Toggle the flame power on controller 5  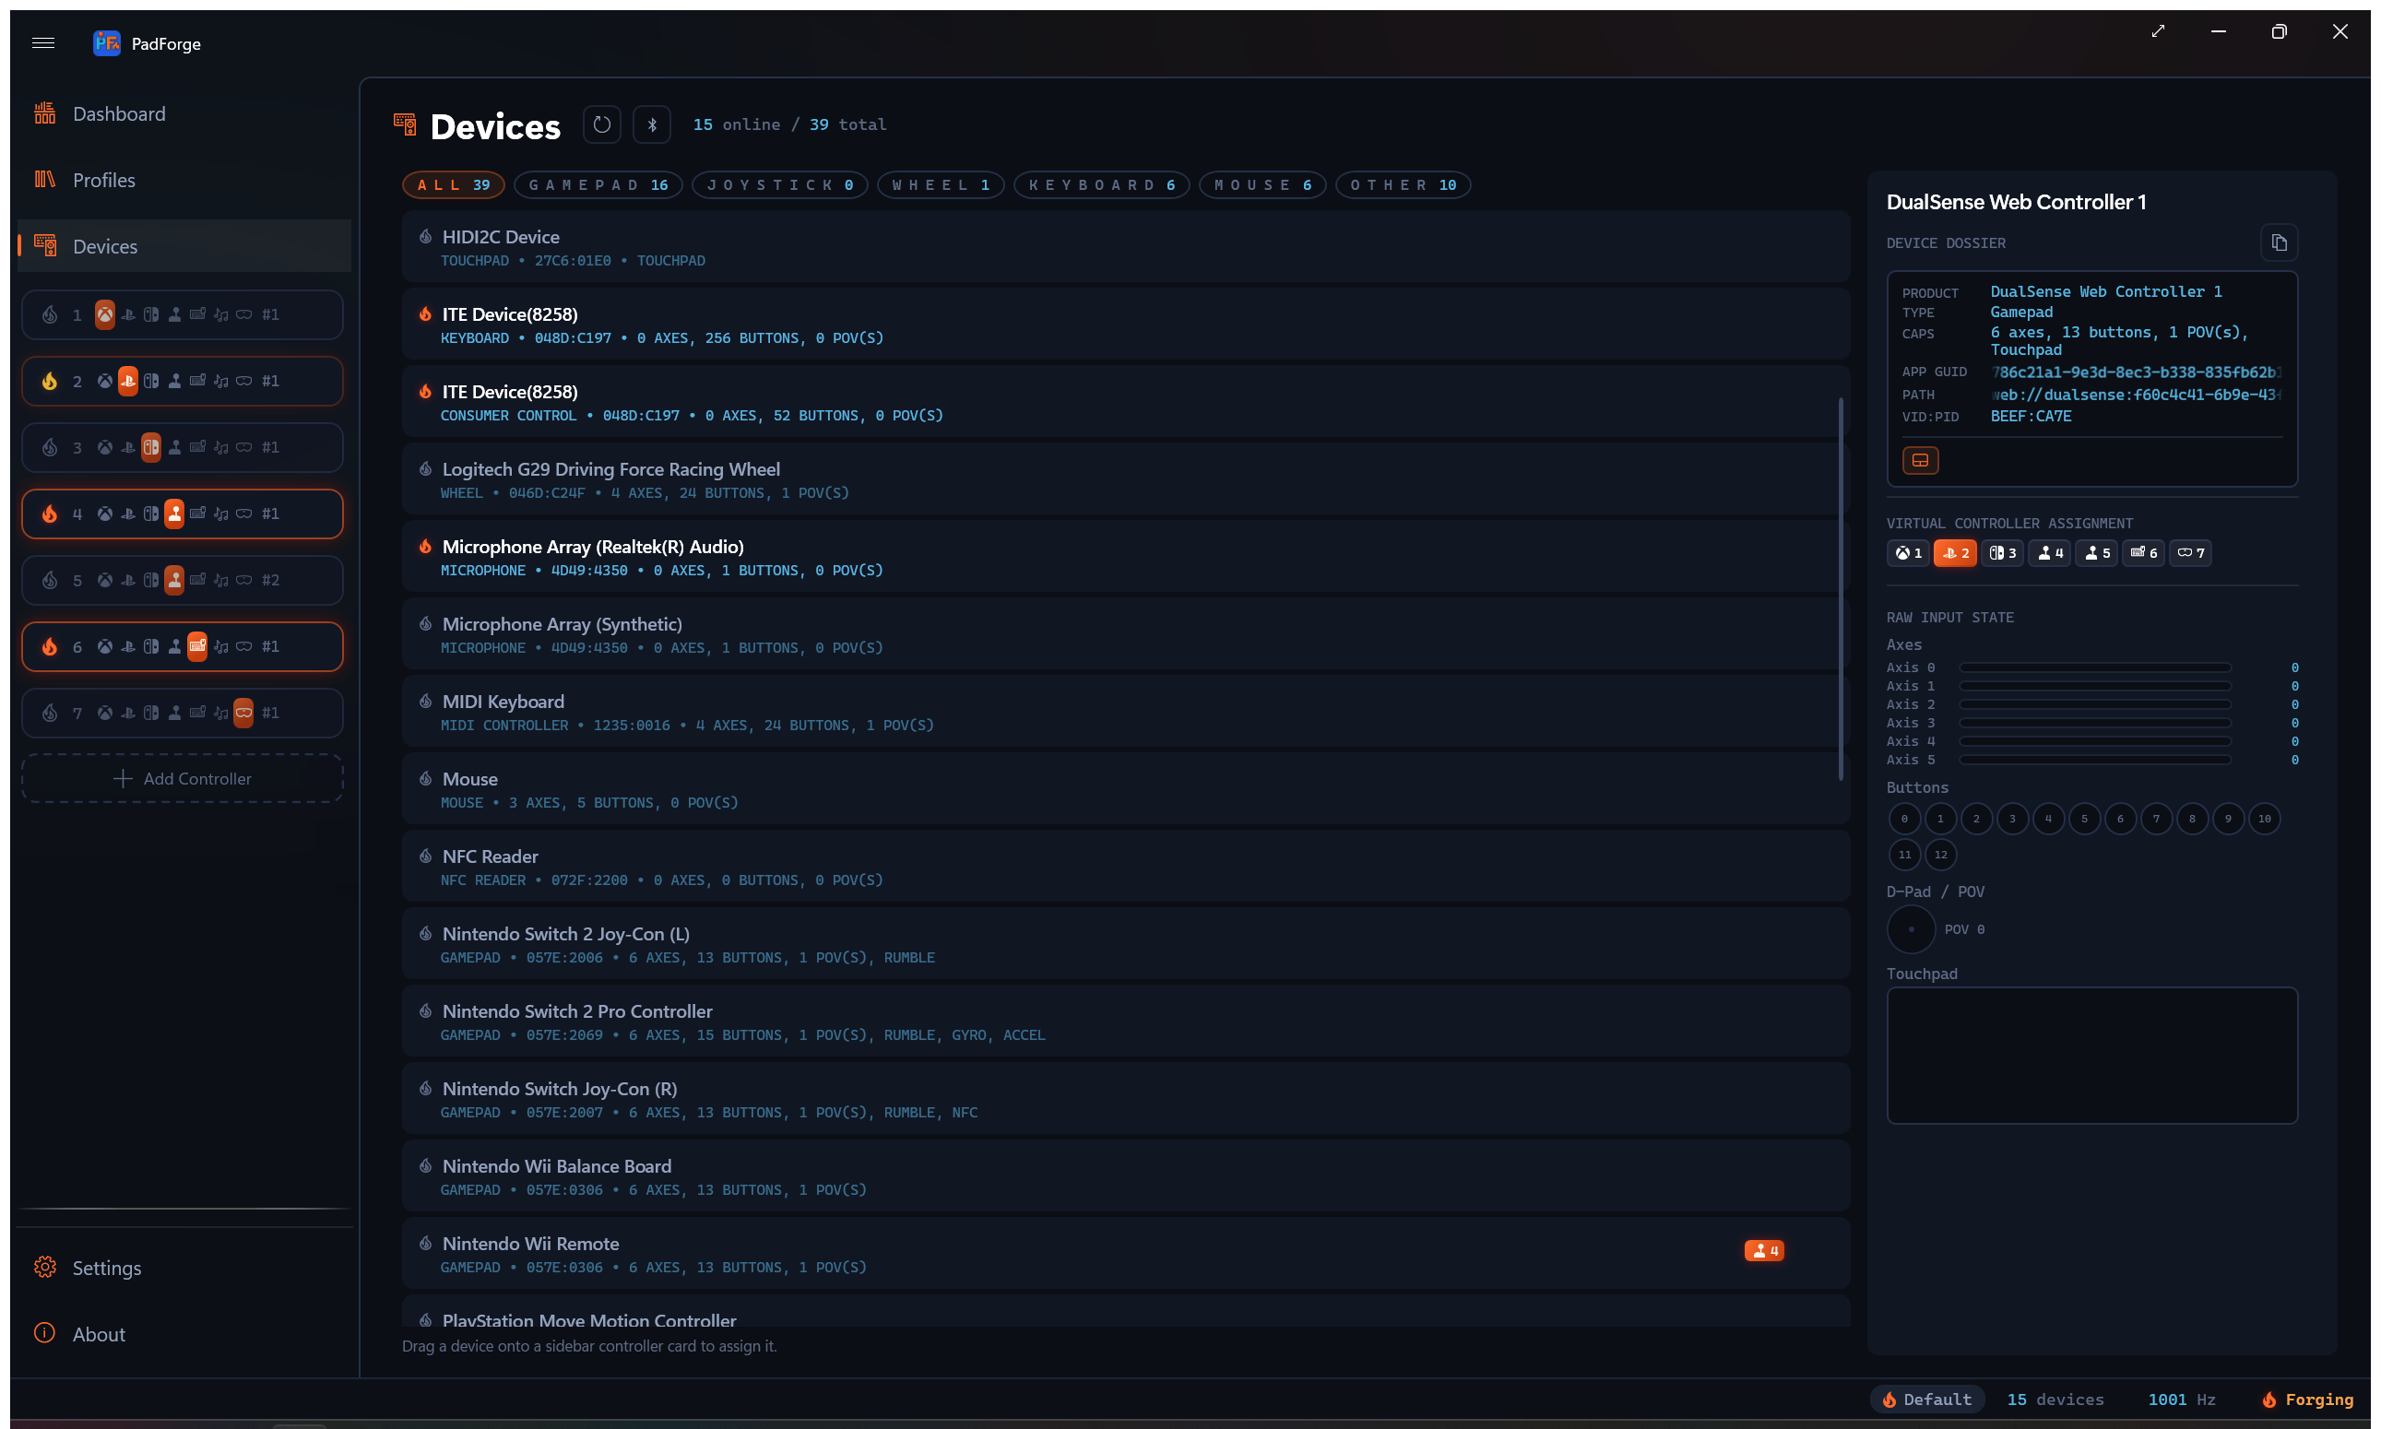[50, 580]
